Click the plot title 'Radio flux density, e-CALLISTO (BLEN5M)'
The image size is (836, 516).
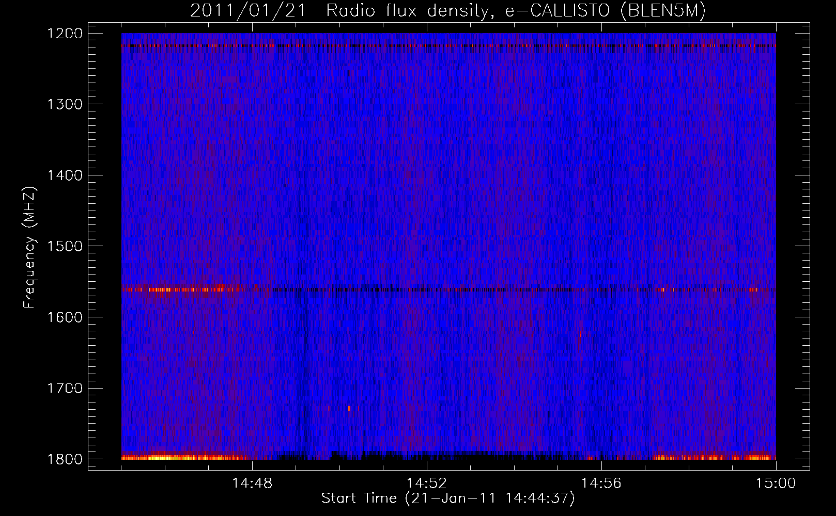coord(516,11)
